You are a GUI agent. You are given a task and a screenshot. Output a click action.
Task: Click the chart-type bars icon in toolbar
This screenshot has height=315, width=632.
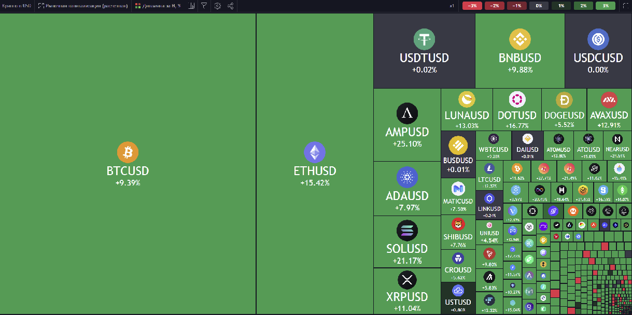tap(191, 6)
